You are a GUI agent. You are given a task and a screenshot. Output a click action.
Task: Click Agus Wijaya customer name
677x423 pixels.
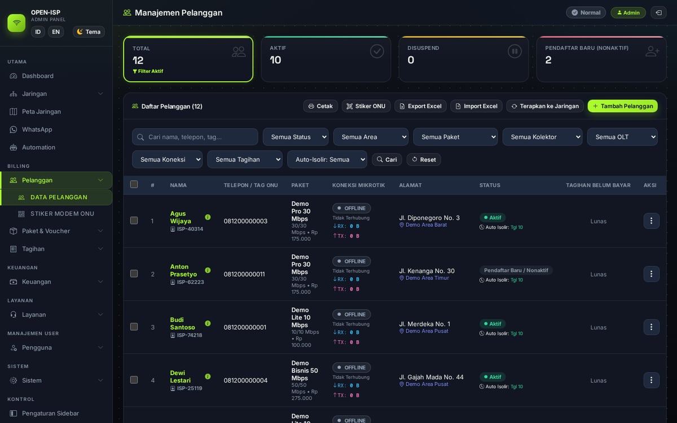coord(181,217)
